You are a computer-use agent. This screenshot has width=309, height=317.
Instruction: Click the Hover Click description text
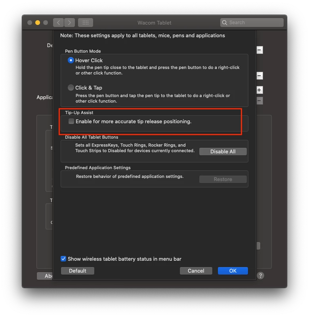157,70
